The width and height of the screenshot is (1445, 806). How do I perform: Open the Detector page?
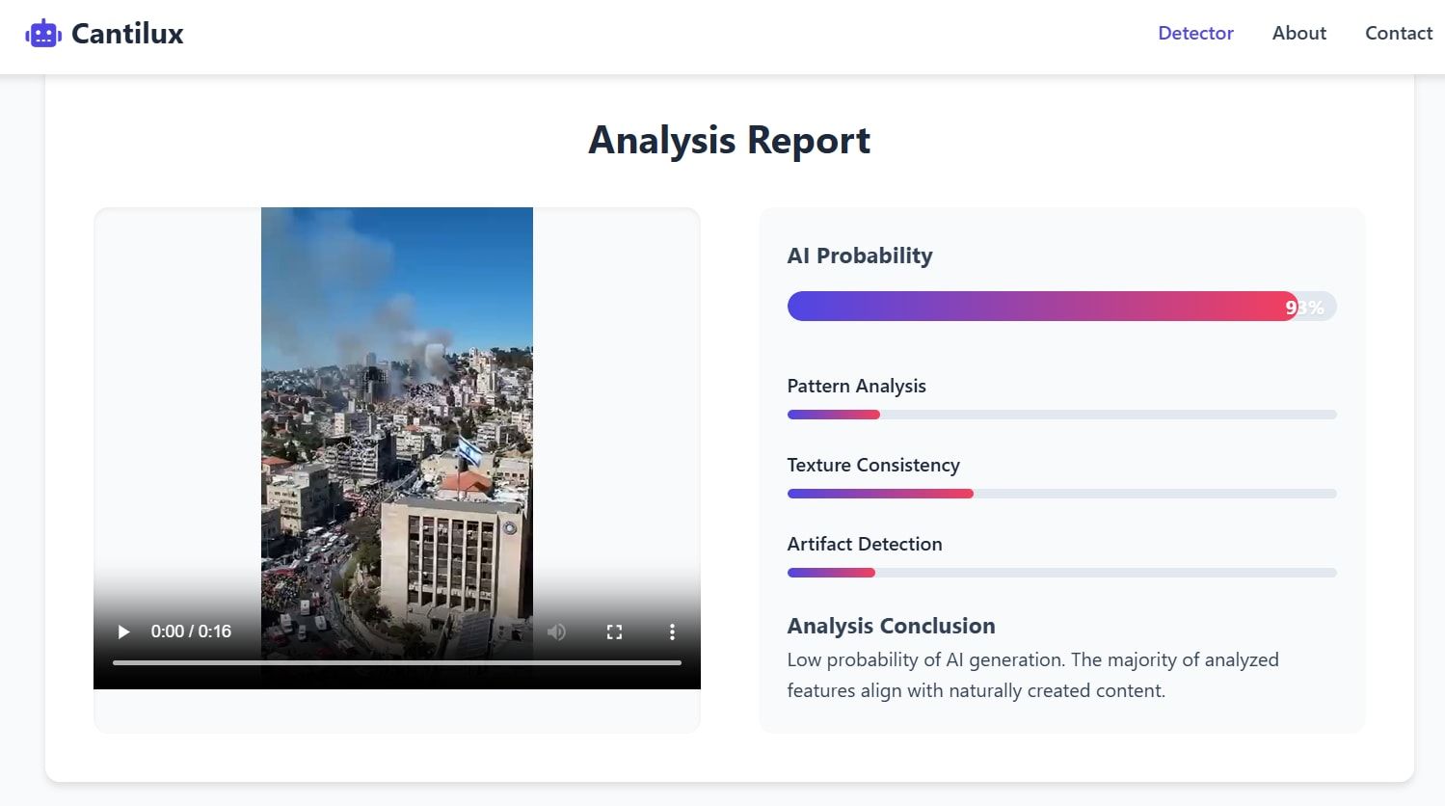1195,33
